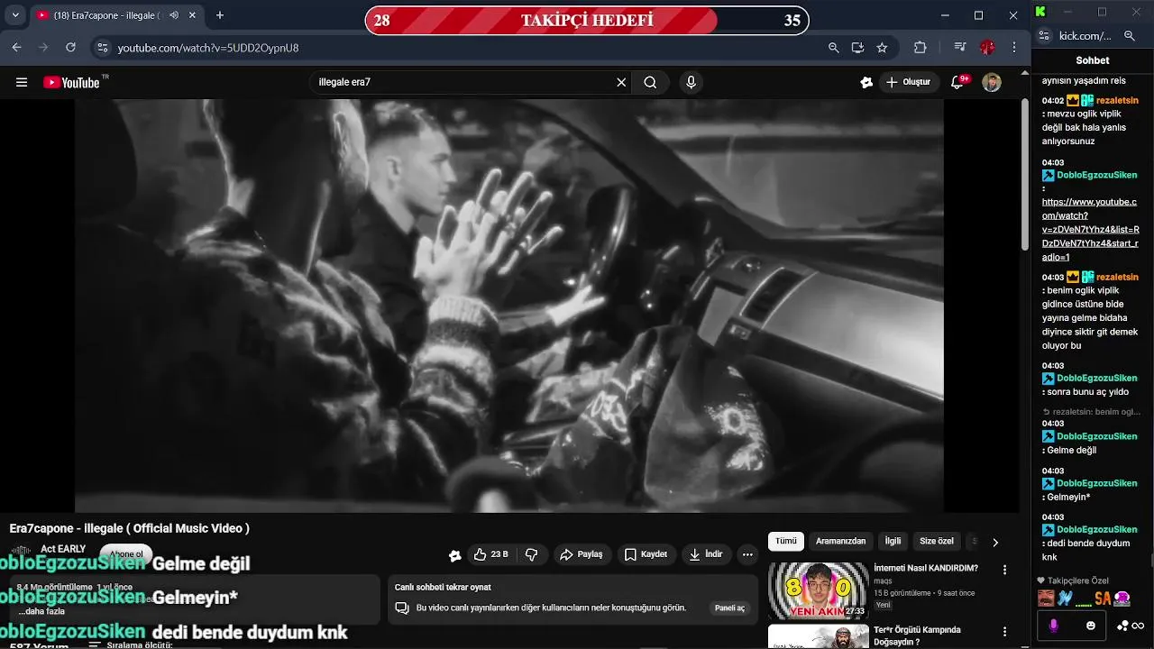Open the YouTube account avatar menu
The width and height of the screenshot is (1154, 649).
pyautogui.click(x=992, y=82)
